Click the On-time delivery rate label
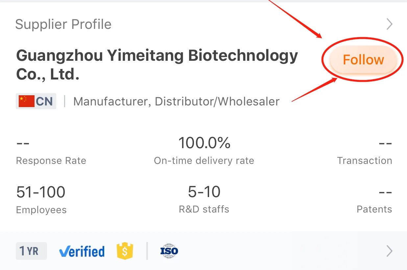Viewport: 407px width, 270px height. (204, 161)
